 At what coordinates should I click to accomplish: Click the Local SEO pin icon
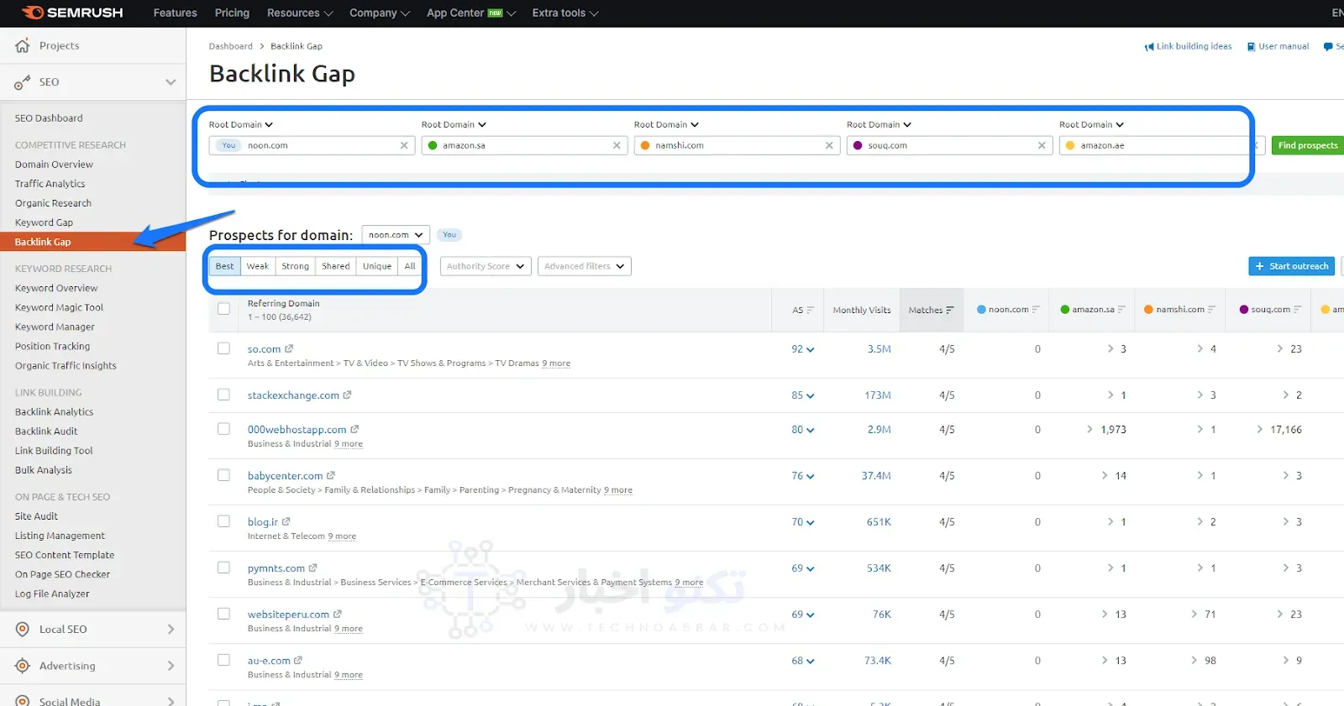click(23, 630)
